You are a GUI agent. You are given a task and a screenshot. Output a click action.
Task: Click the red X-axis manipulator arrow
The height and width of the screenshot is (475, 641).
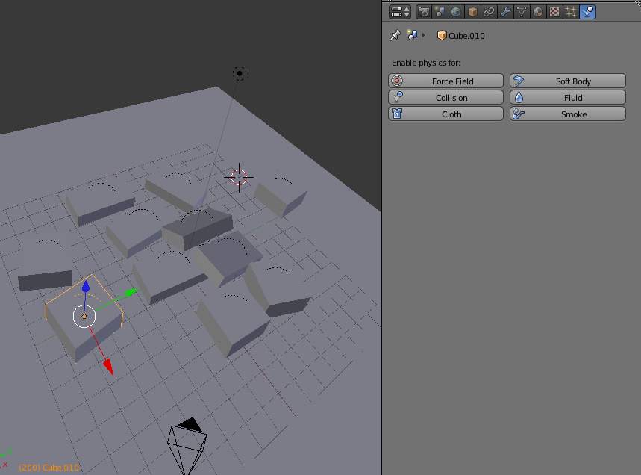pyautogui.click(x=108, y=366)
